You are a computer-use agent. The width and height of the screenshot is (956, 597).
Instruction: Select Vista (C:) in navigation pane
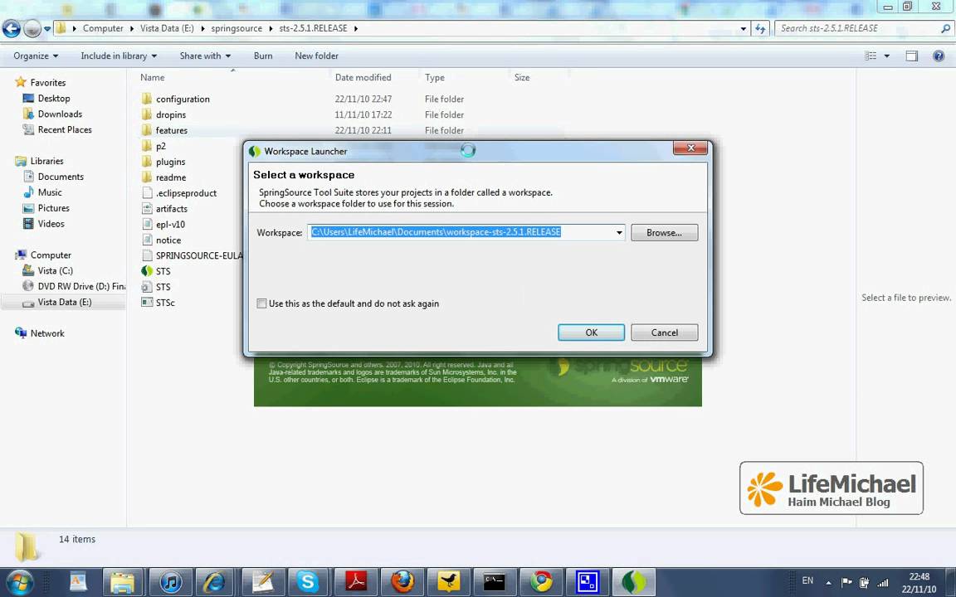click(x=55, y=270)
